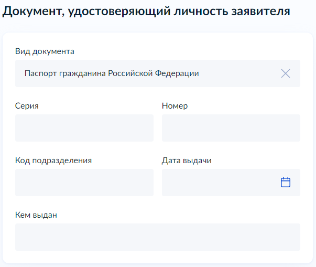The image size is (316, 267).
Task: Select the Паспорт гражданина Российской Федерации text
Action: pyautogui.click(x=112, y=73)
